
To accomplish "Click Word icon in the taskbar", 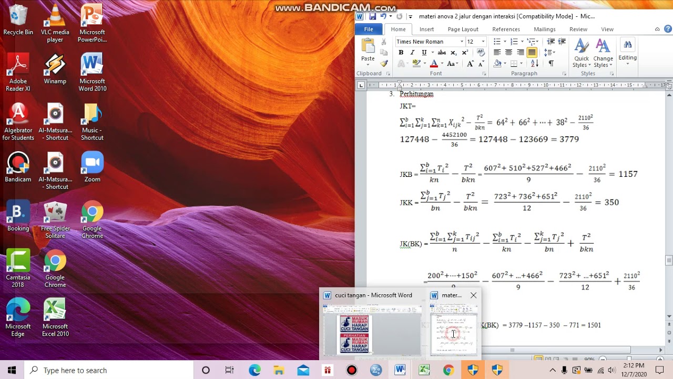I will point(400,370).
